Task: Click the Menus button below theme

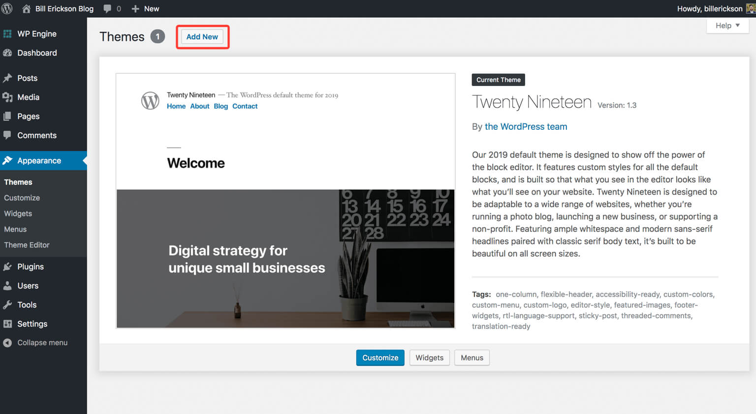Action: 472,357
